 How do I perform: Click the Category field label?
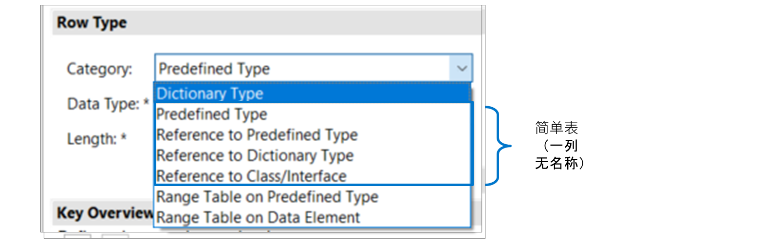(99, 69)
